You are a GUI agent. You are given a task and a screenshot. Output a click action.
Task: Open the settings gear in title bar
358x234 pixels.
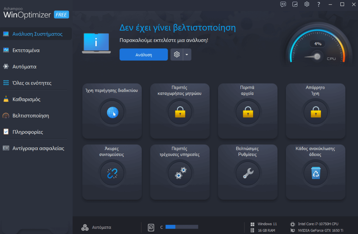pyautogui.click(x=307, y=4)
